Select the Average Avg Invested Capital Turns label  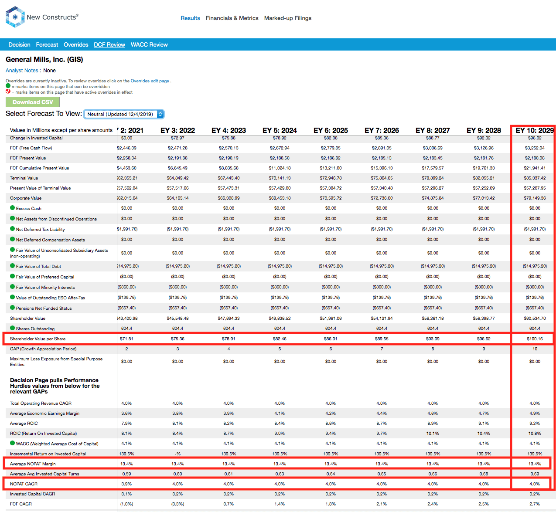point(44,474)
